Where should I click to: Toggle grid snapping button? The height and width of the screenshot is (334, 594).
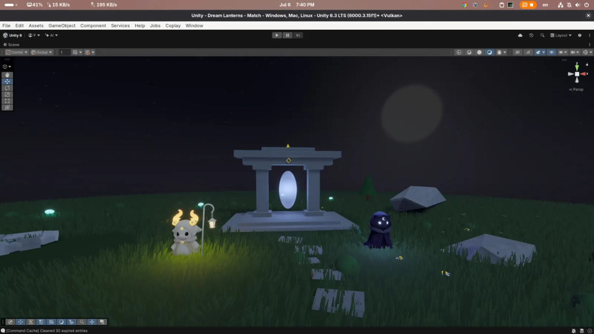87,52
